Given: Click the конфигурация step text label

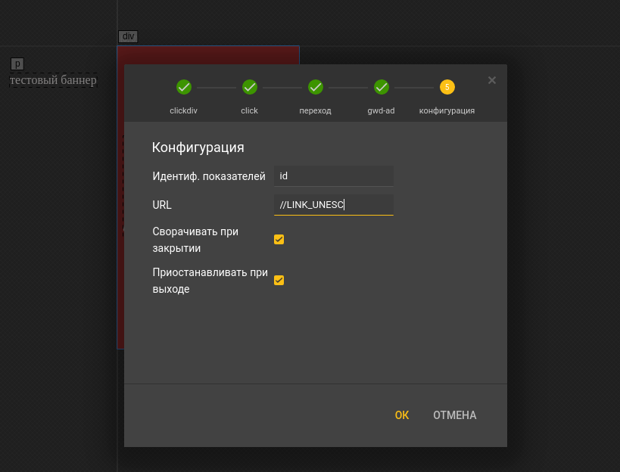Looking at the screenshot, I should 447,110.
